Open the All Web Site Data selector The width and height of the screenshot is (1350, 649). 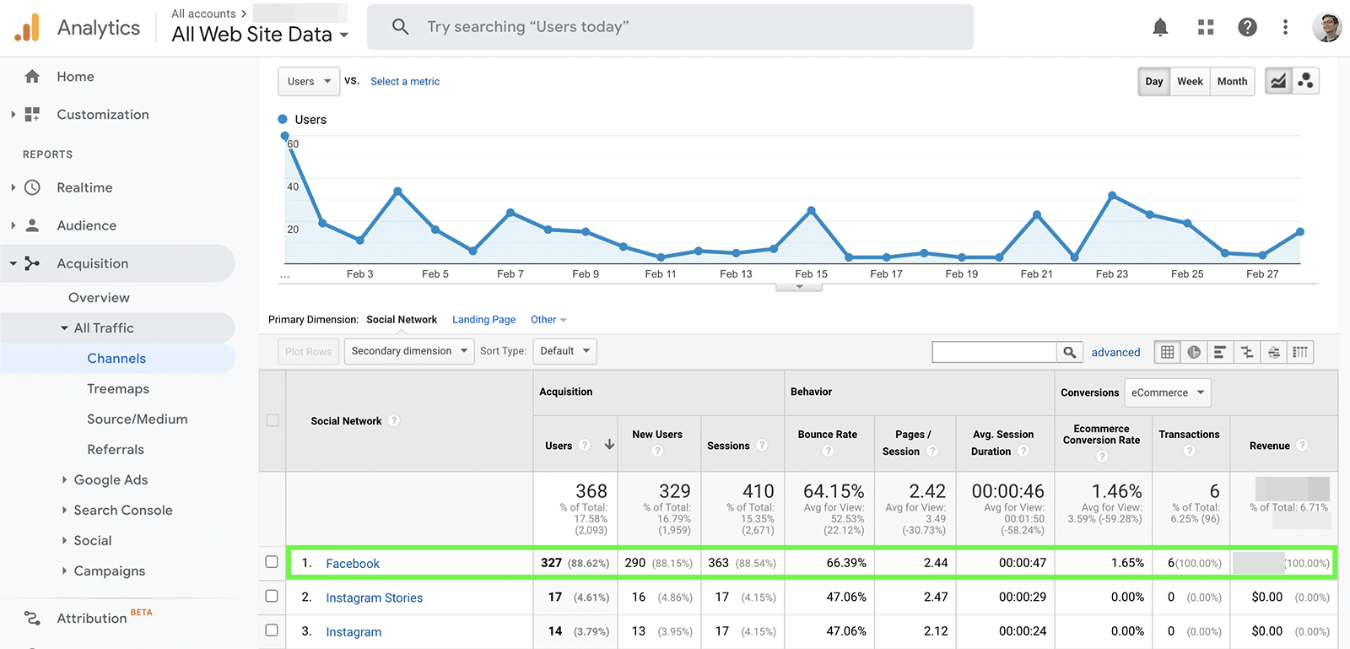(x=260, y=35)
